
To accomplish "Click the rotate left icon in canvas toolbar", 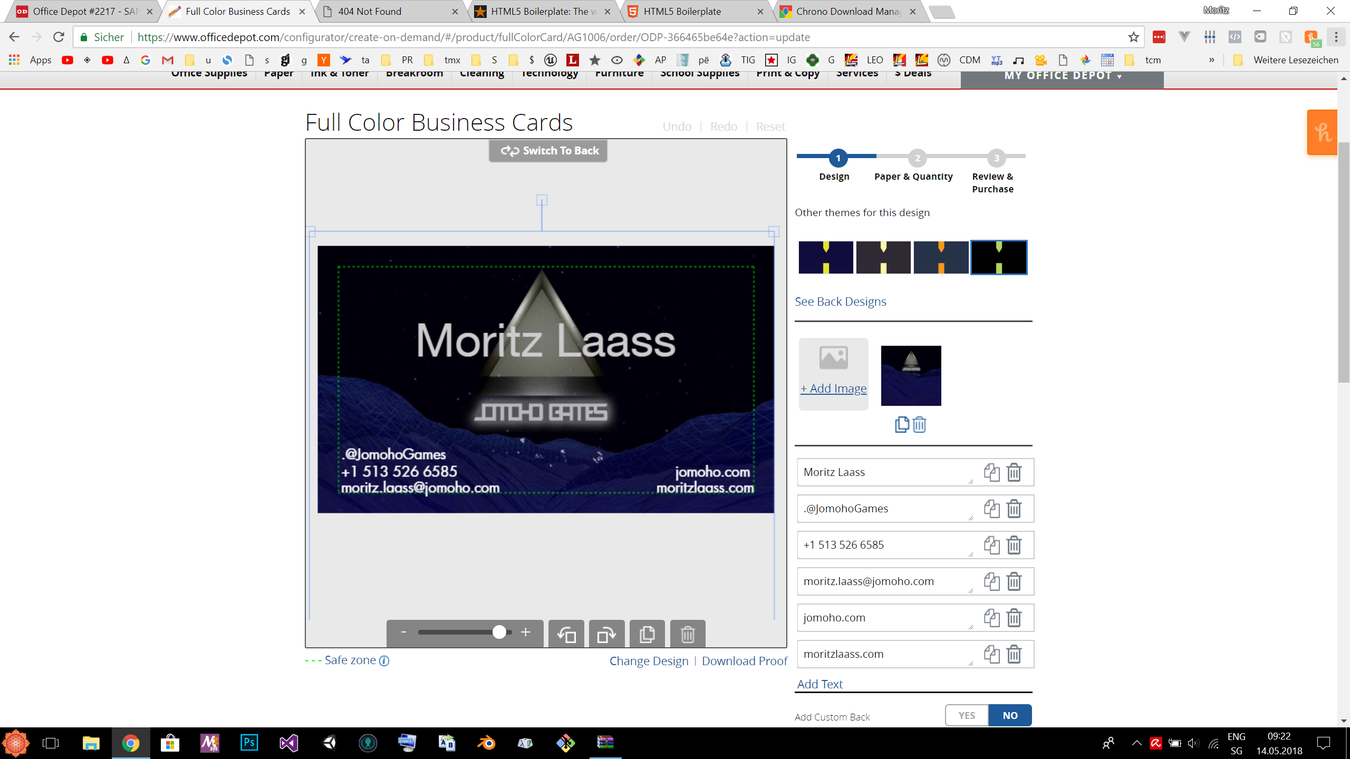I will pos(566,634).
